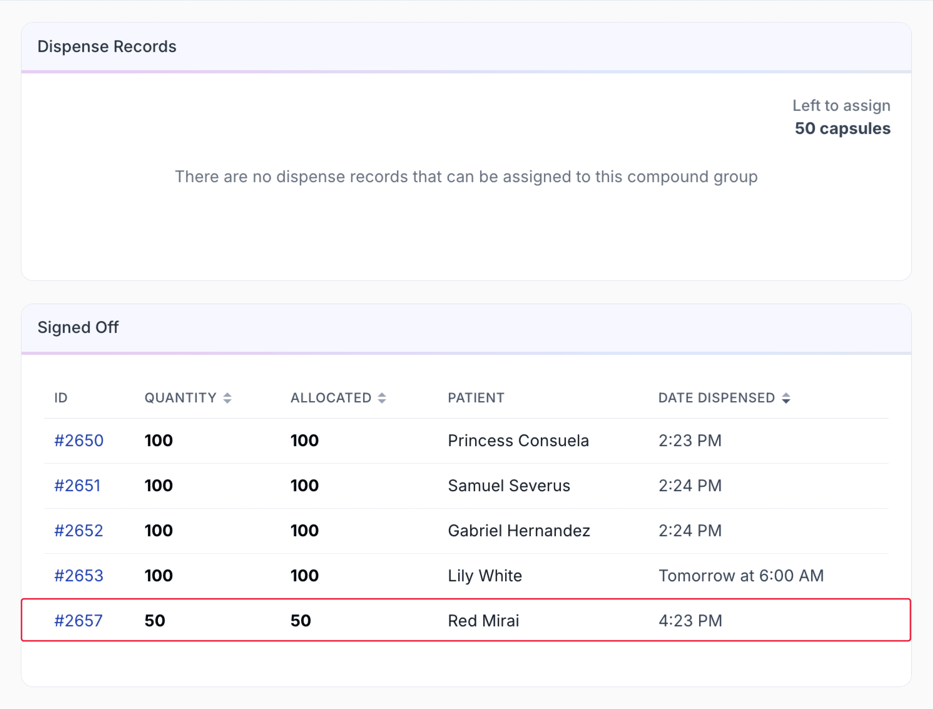Click the no dispense records message
Image resolution: width=933 pixels, height=709 pixels.
click(466, 177)
